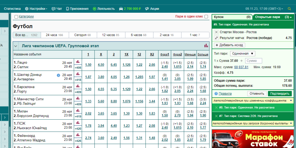Expand Автоподтверждение при изменении коэффициента options
This screenshot has height=148, width=296.
tap(291, 101)
